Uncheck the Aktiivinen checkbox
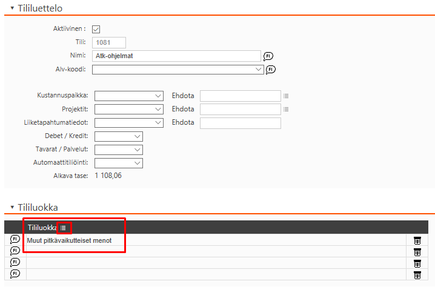Image resolution: width=435 pixels, height=287 pixels. 96,29
